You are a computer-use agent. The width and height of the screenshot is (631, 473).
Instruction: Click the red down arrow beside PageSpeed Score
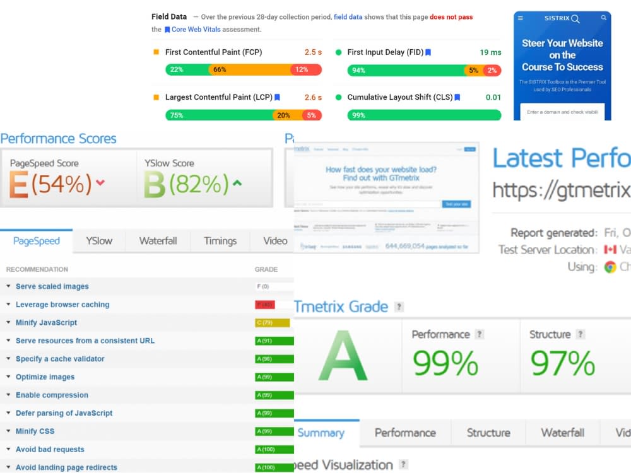[x=100, y=183]
